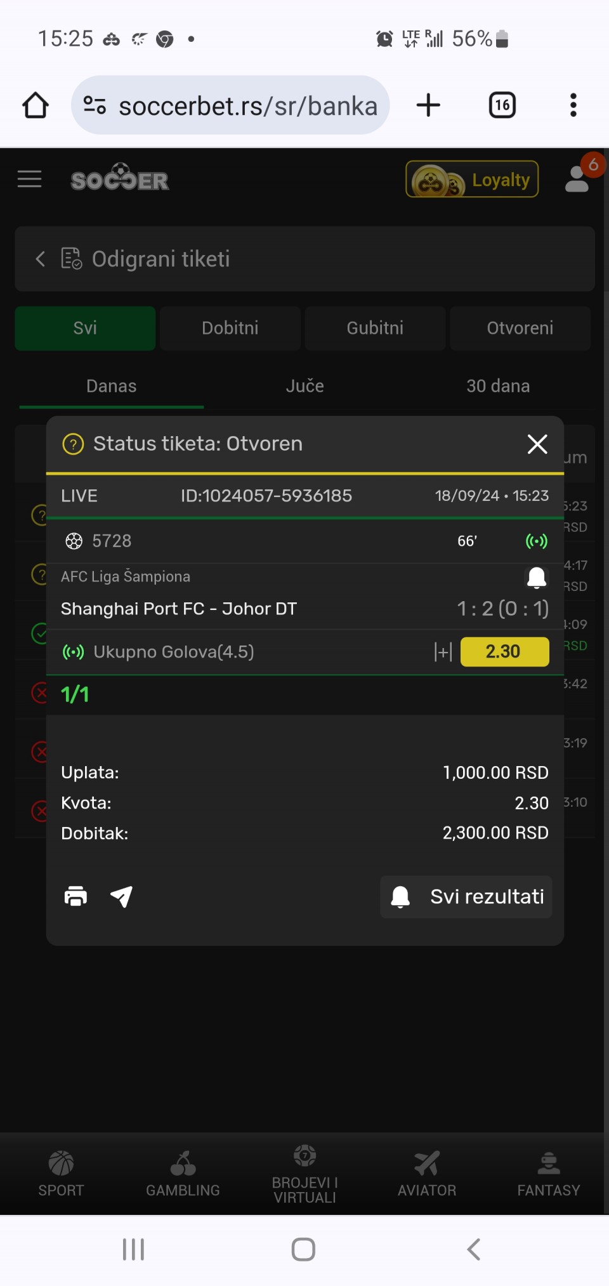Viewport: 609px width, 1286px height.
Task: Switch to Dobitni tickets tab
Action: point(230,328)
